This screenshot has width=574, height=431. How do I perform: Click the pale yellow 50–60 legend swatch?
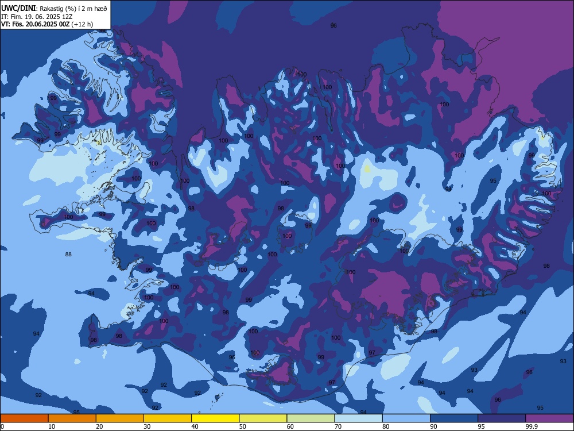pyautogui.click(x=263, y=418)
